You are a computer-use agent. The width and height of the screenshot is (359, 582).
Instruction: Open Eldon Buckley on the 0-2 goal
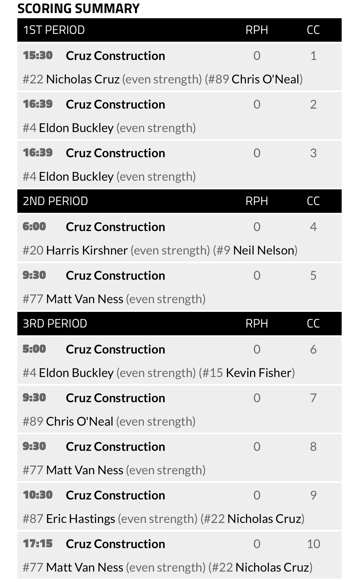pyautogui.click(x=76, y=128)
